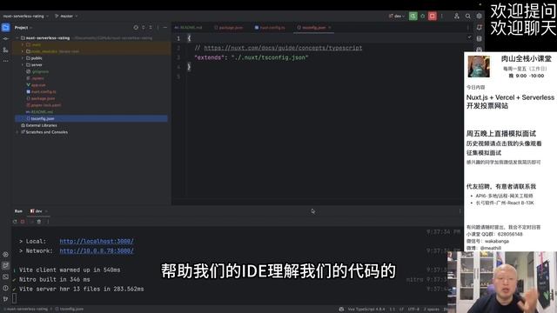
Task: Open README.md in the project tree
Action: coord(42,112)
